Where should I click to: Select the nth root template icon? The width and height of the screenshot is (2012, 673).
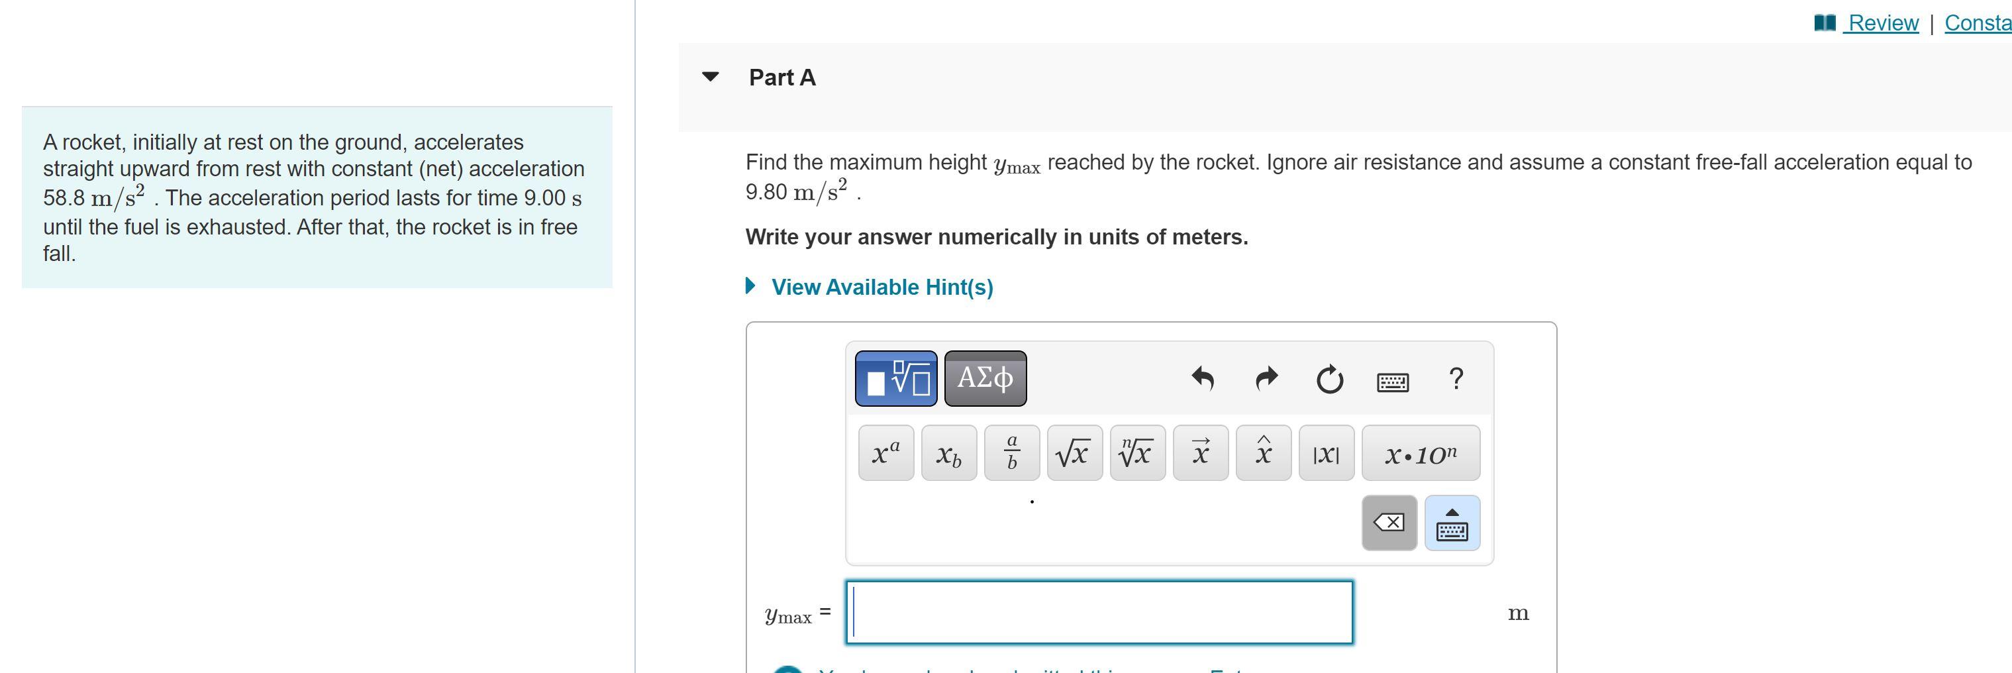(1136, 453)
